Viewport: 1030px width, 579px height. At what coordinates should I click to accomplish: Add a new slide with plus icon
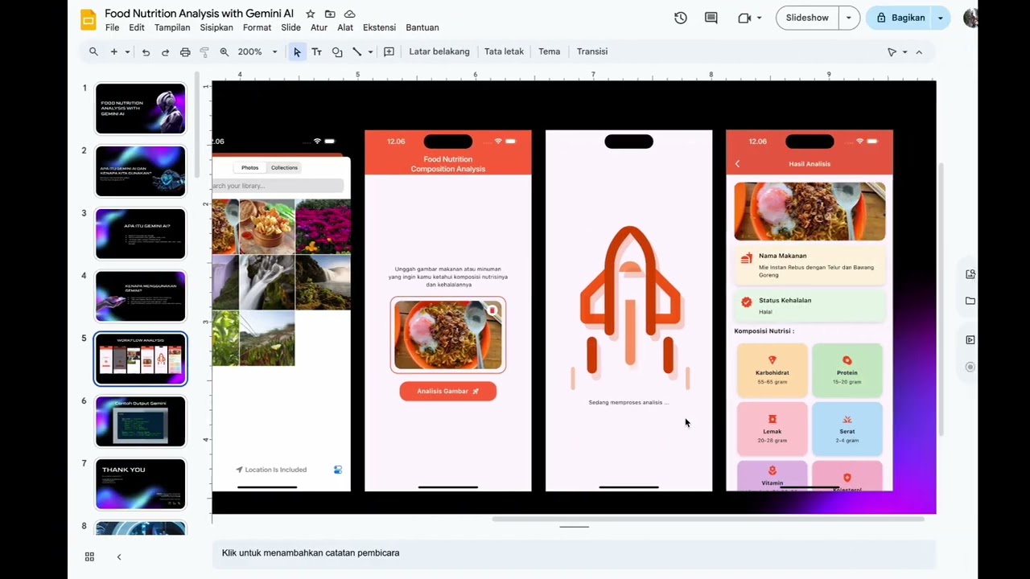(x=113, y=51)
